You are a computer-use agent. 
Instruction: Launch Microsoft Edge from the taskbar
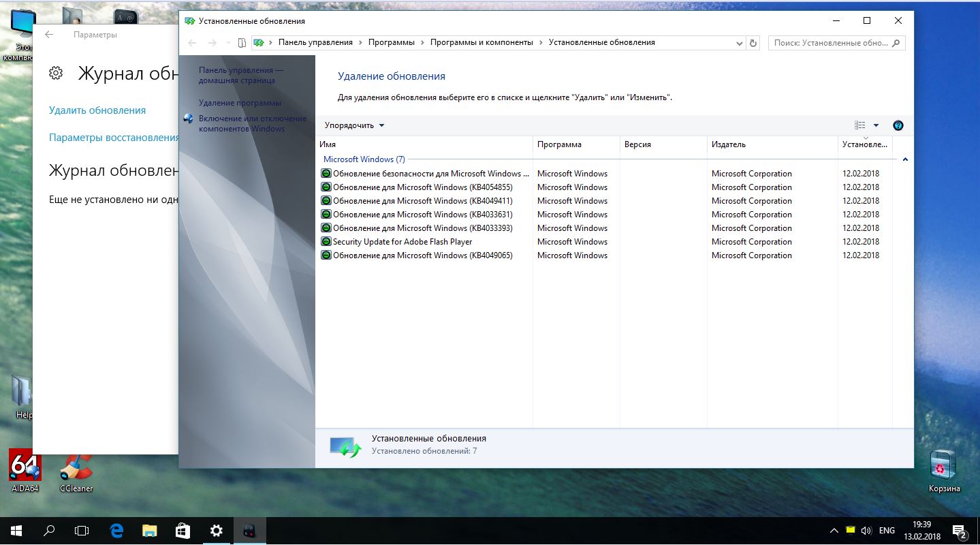tap(116, 530)
